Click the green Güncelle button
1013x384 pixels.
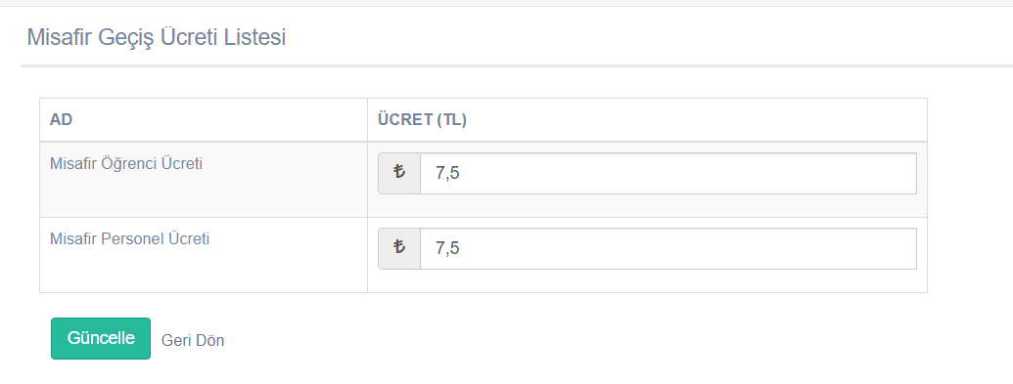pyautogui.click(x=101, y=338)
